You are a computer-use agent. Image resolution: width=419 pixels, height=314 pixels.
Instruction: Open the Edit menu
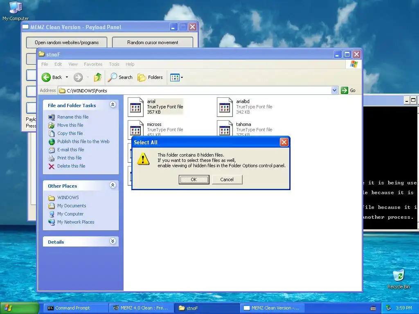[58, 64]
